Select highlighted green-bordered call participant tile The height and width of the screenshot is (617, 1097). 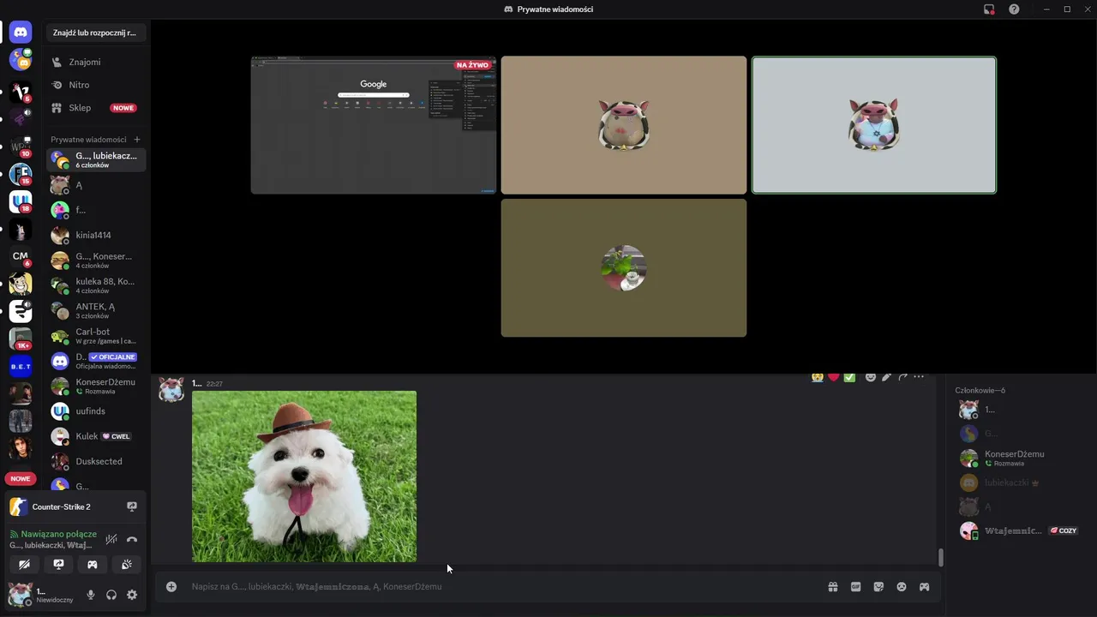click(x=873, y=125)
